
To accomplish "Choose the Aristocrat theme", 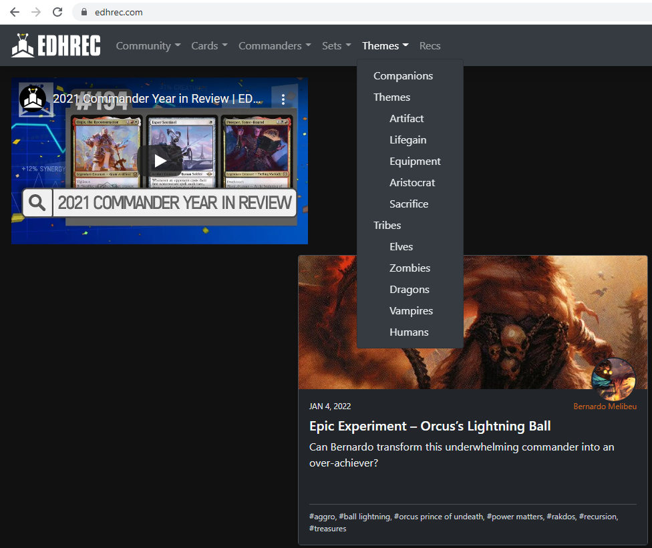I will click(x=412, y=182).
